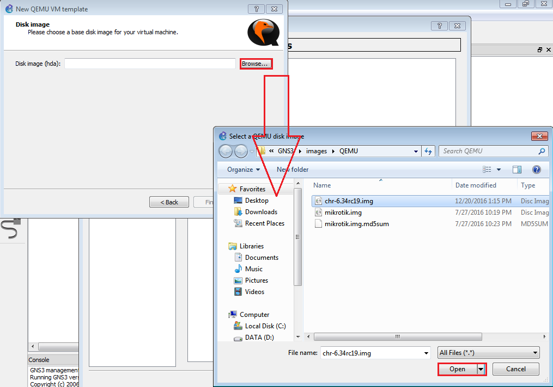The width and height of the screenshot is (553, 387).
Task: Select Computer in the navigation pane
Action: pos(254,315)
